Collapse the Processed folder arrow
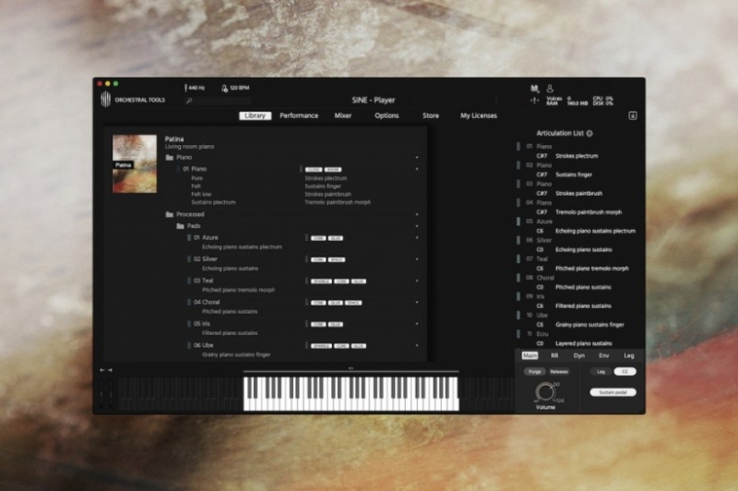 coord(417,214)
